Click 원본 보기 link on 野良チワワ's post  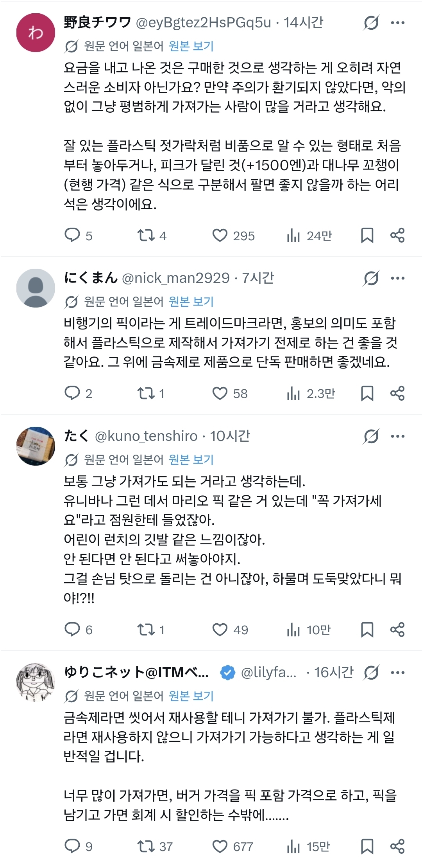191,46
